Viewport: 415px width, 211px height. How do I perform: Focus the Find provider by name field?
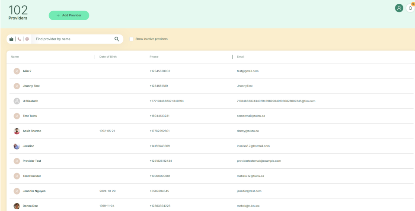coord(73,39)
